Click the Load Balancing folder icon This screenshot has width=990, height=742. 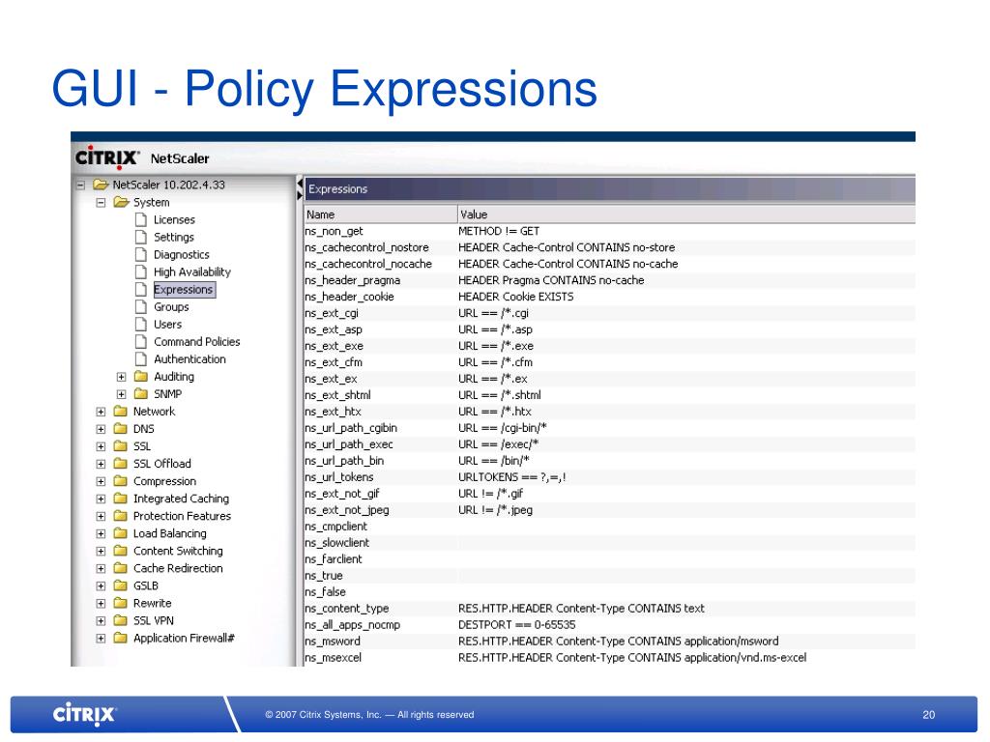coord(121,533)
